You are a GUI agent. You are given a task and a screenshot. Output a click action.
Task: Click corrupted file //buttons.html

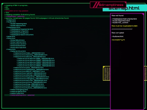pyautogui.click(x=118, y=36)
